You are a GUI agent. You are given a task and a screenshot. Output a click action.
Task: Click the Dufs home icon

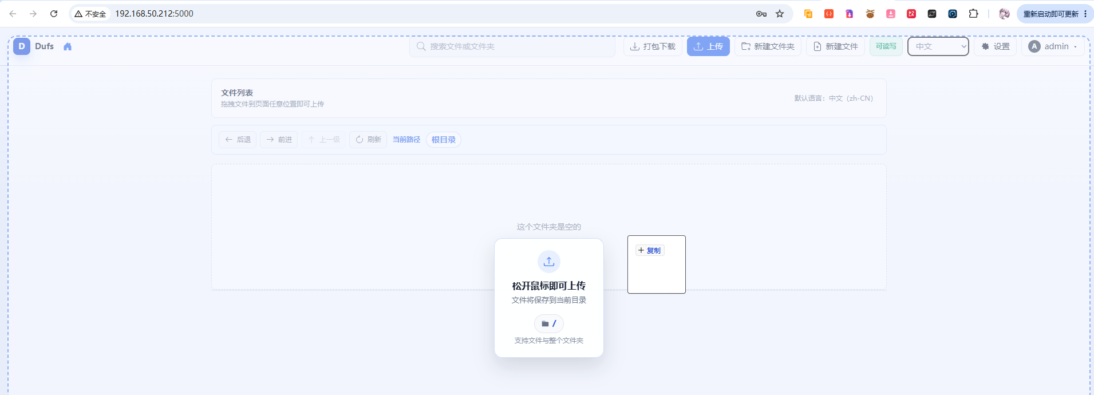point(68,46)
